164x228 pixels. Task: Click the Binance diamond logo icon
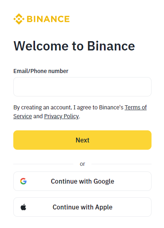19,19
